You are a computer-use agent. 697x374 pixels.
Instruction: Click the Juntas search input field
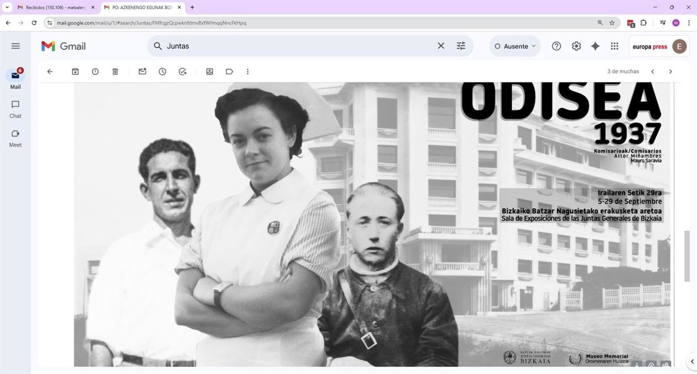pyautogui.click(x=290, y=46)
